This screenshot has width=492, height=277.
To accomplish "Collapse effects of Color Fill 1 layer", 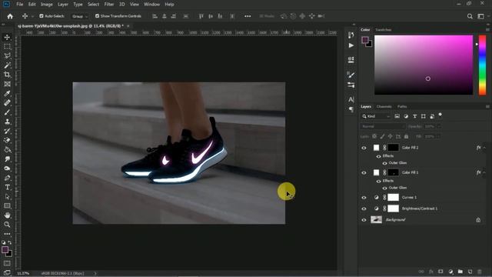I will [484, 172].
